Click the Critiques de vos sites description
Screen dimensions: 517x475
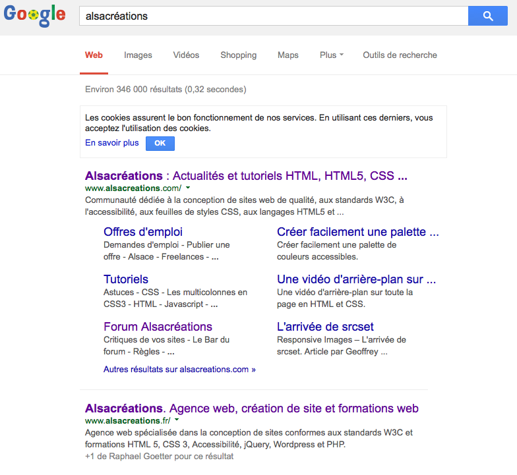point(166,345)
